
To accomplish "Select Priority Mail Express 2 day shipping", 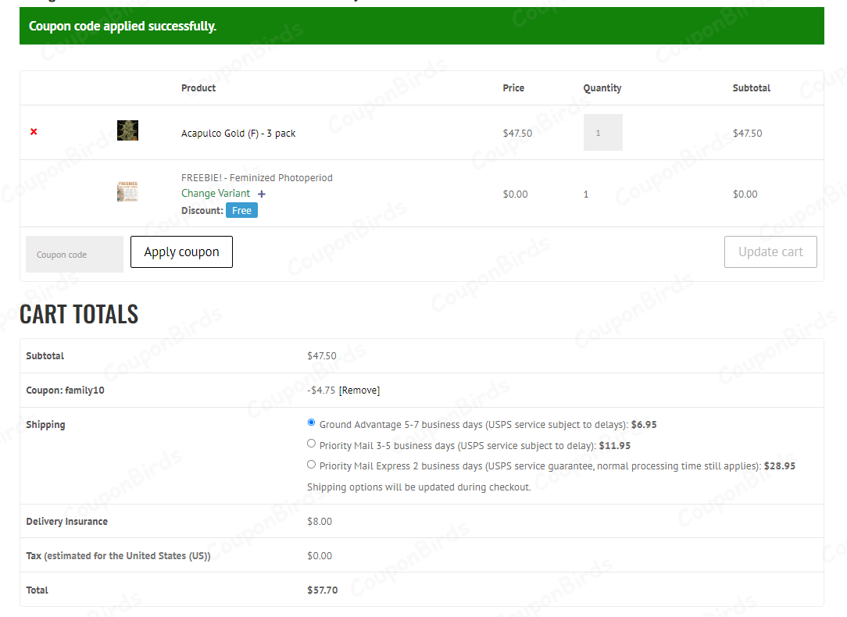I will (311, 464).
